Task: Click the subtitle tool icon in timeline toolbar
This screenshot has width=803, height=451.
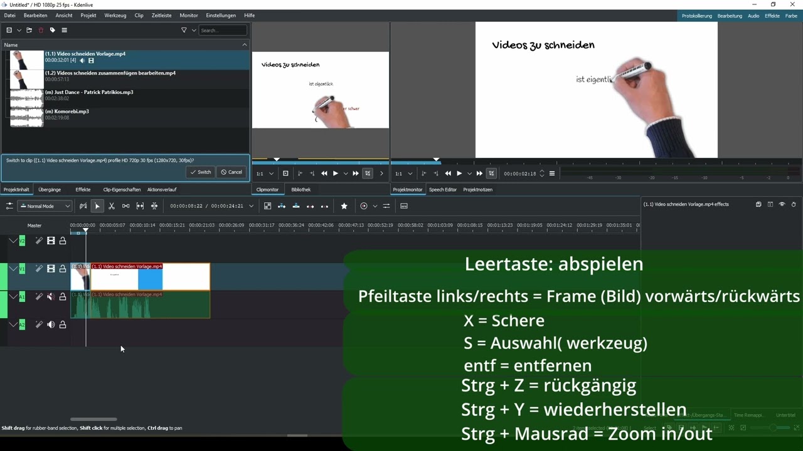Action: [404, 206]
